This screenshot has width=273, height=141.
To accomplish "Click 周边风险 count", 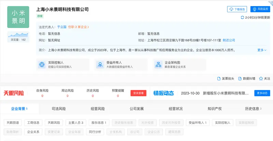I will 67,96.
